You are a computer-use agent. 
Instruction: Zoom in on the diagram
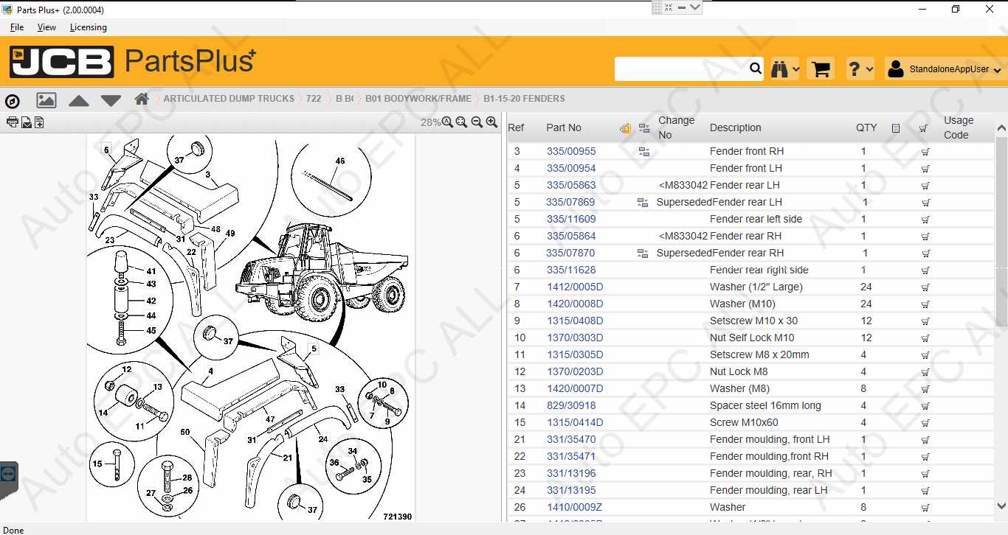point(491,122)
